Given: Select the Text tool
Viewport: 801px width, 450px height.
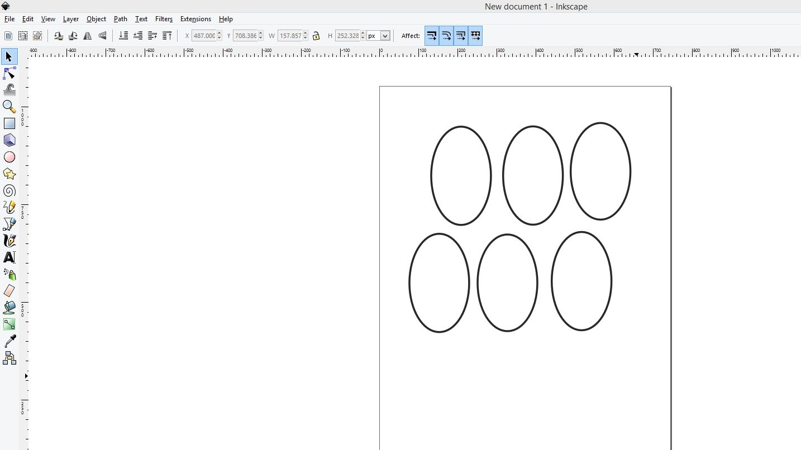Looking at the screenshot, I should (9, 257).
